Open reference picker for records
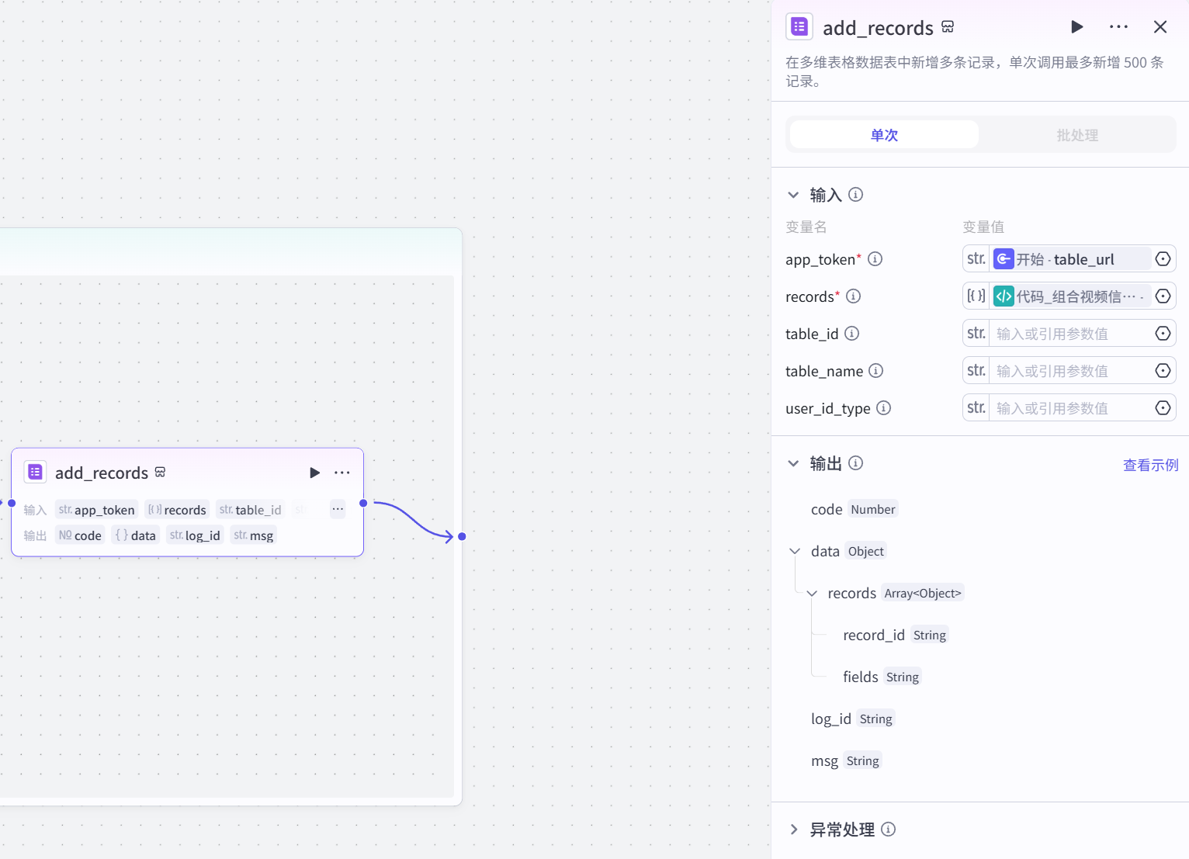This screenshot has height=859, width=1189. (1163, 296)
